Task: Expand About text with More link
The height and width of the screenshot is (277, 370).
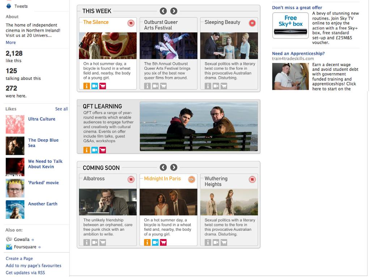Action: coord(10,42)
